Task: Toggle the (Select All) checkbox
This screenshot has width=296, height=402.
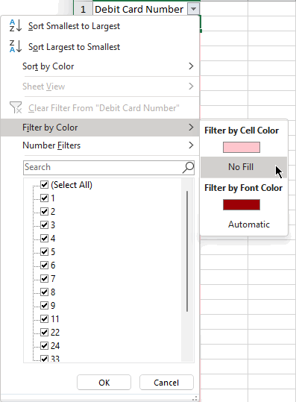Action: click(44, 185)
